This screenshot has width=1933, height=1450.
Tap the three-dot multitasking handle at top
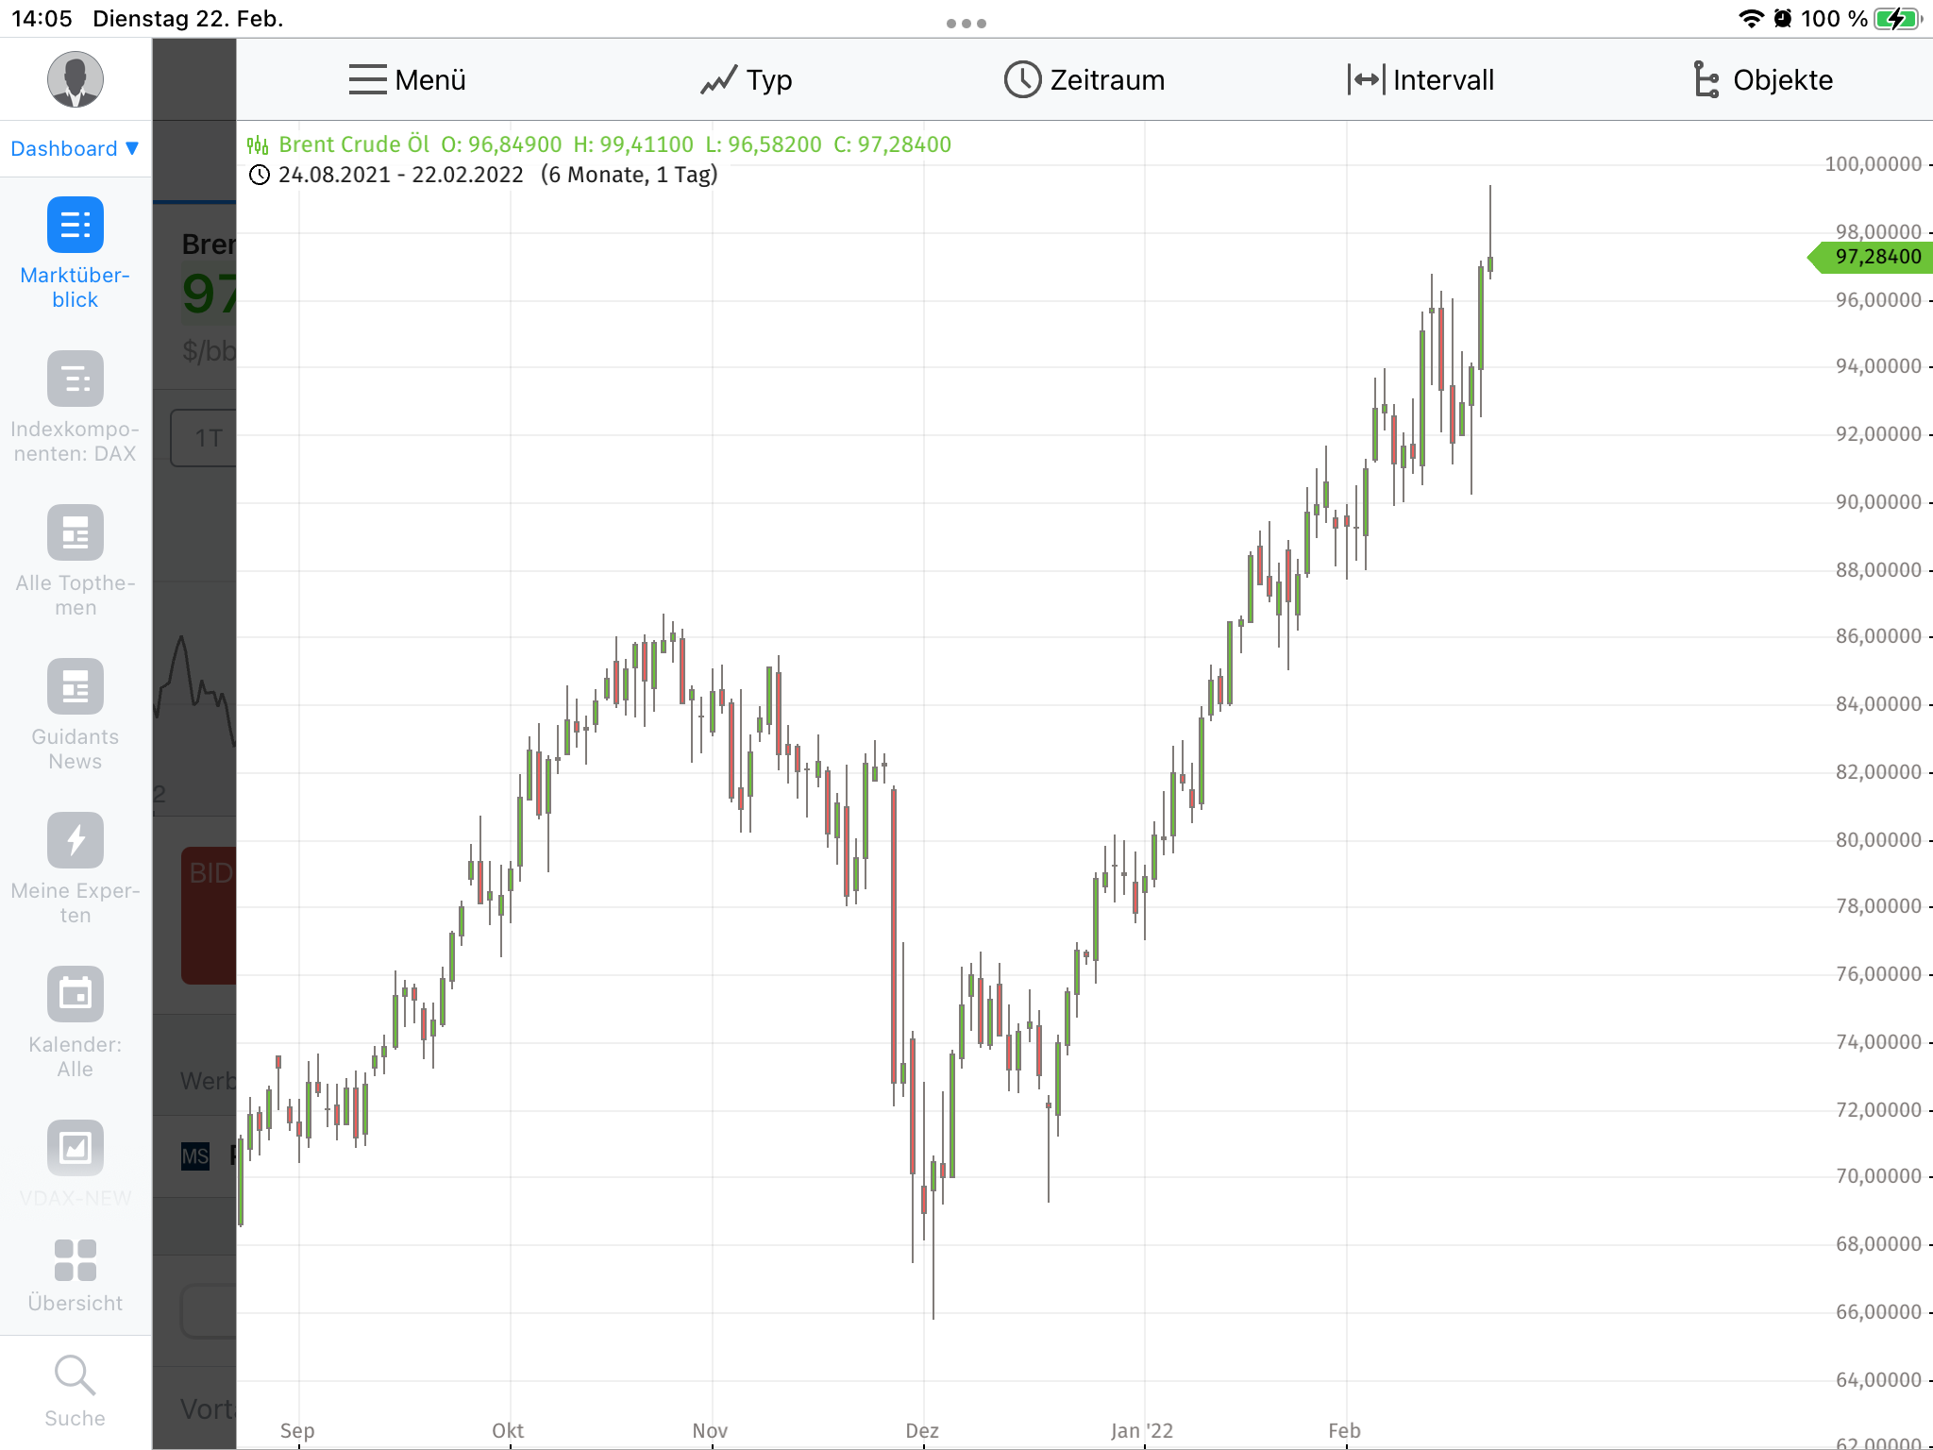click(966, 24)
